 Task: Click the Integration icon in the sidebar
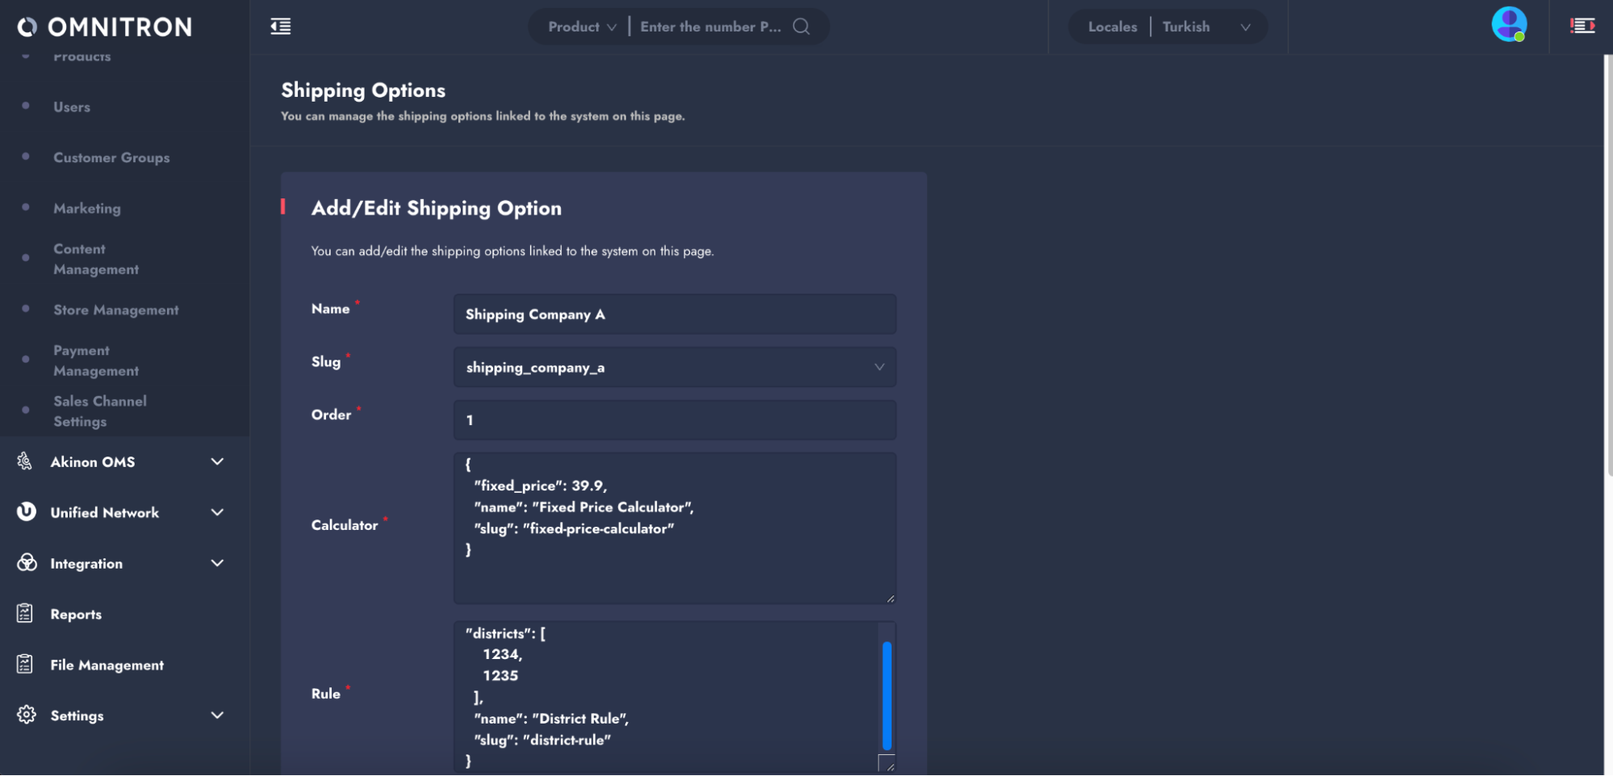point(27,563)
